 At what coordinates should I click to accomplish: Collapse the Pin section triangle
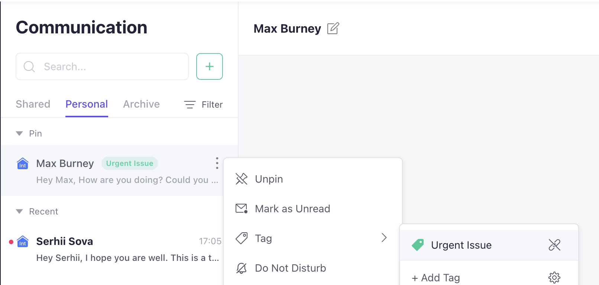[x=19, y=133]
